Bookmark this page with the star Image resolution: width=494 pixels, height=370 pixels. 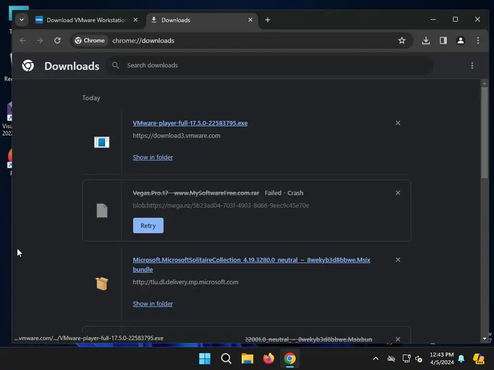pyautogui.click(x=402, y=40)
